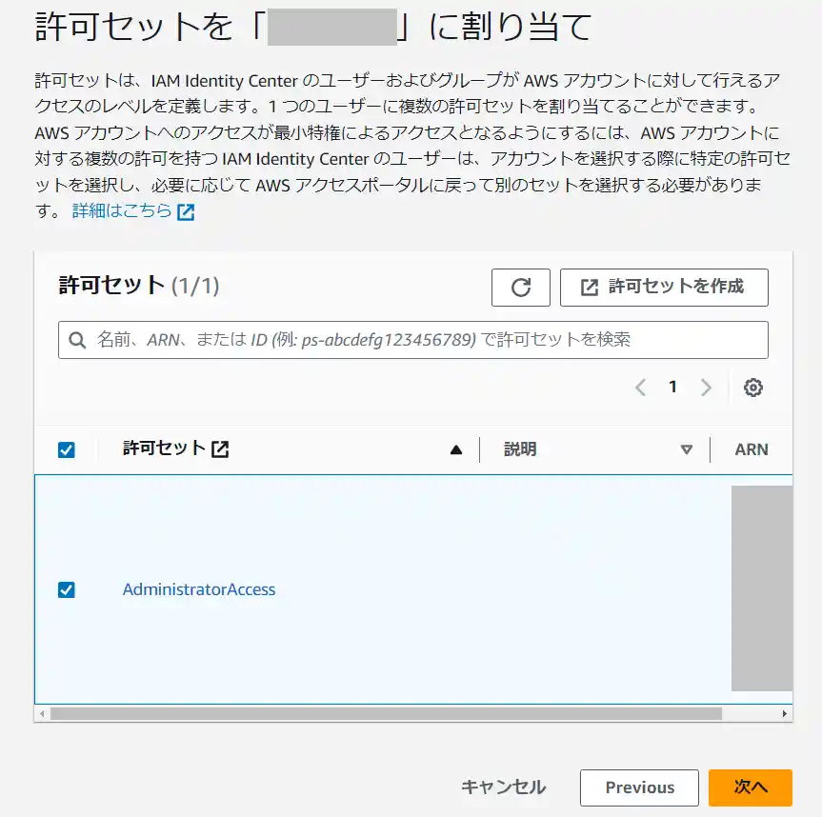This screenshot has height=817, width=822.
Task: Click the previous page arrow icon
Action: (x=640, y=388)
